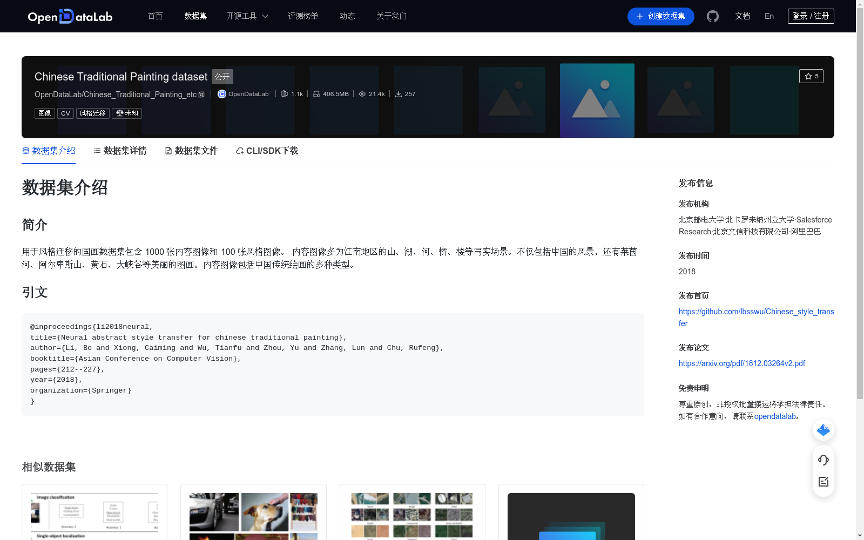864x540 pixels.
Task: Click the scrollbar up arrow
Action: (860, 4)
